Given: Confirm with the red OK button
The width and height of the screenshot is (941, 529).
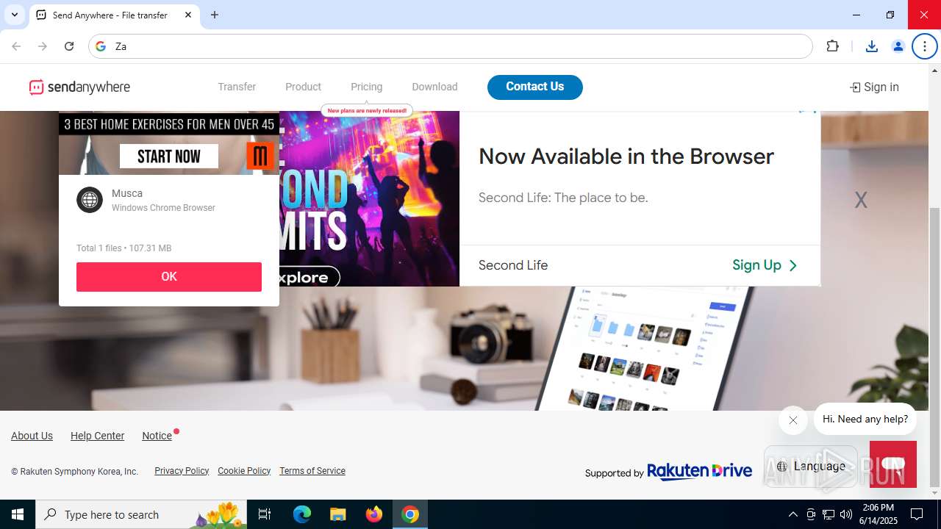Looking at the screenshot, I should [x=169, y=277].
